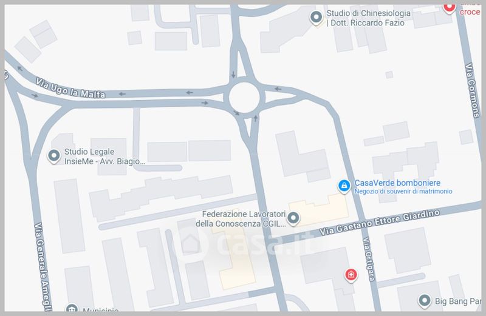
Task: Open the Federazione Lavoratori della Conoscenza label
Action: [241, 219]
